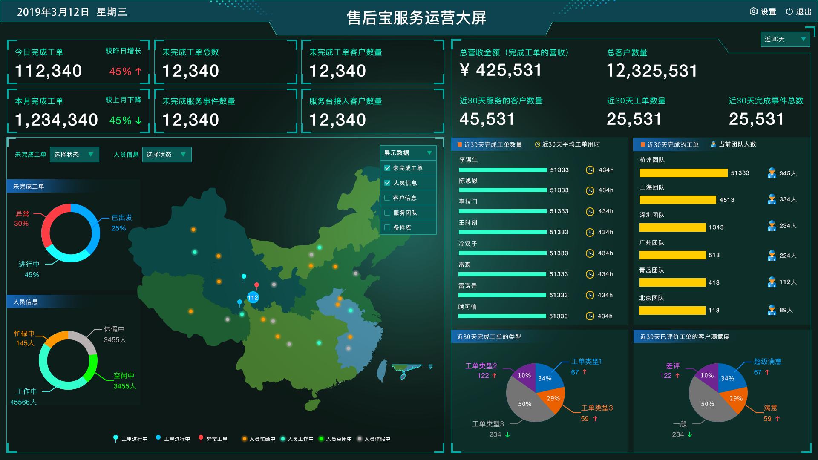Click the clock icon in 雷诺是 row
This screenshot has width=818, height=460.
point(590,295)
